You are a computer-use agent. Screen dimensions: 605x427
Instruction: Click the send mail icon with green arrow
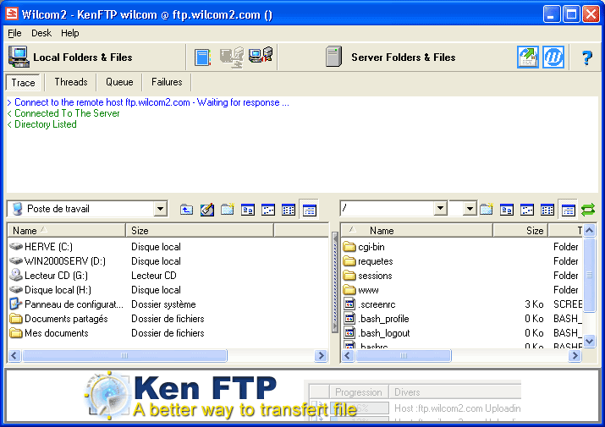click(x=527, y=57)
